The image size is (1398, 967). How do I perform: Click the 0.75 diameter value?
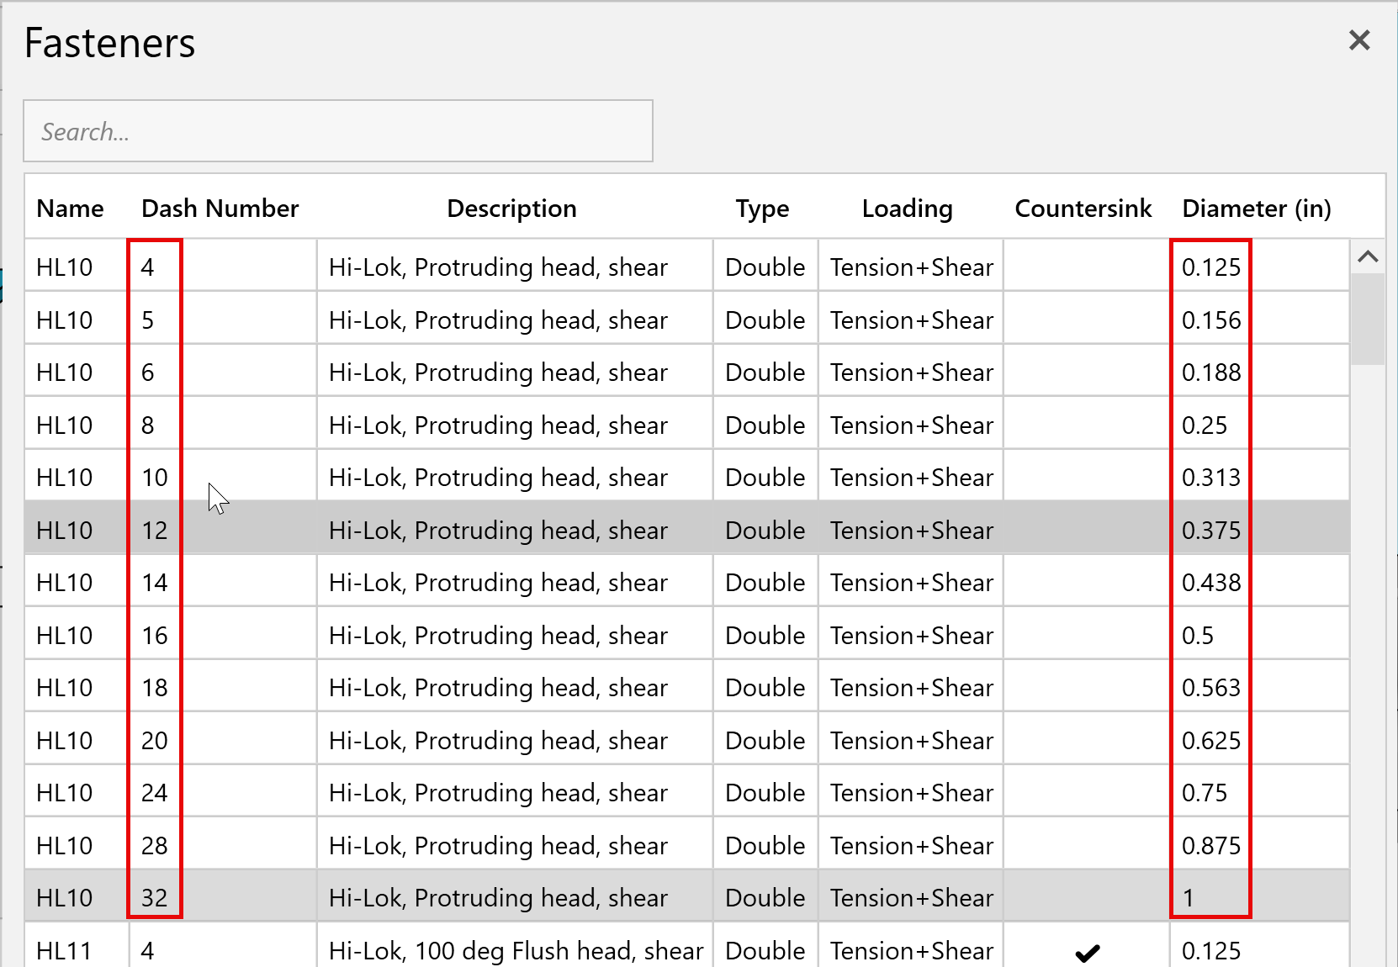coord(1205,793)
